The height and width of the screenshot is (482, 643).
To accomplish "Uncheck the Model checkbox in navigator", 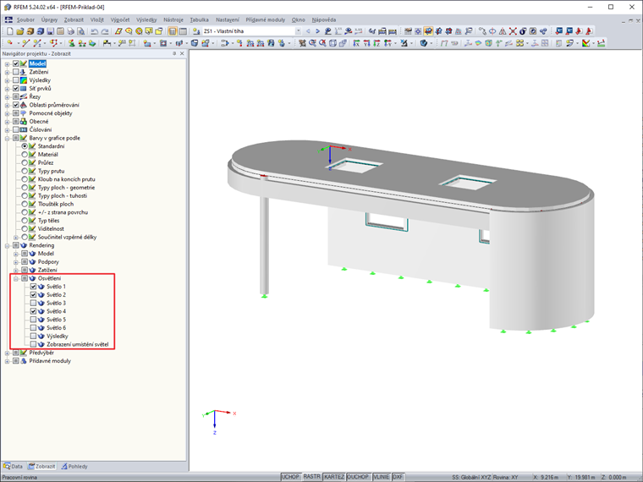I will [16, 63].
